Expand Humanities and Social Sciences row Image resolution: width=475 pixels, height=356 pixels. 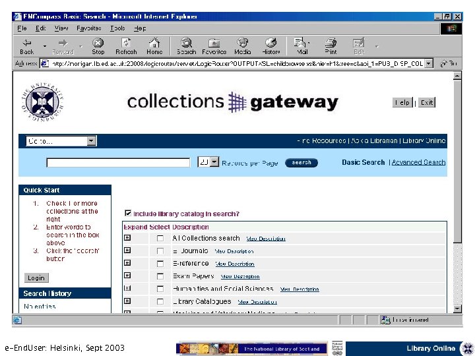pyautogui.click(x=127, y=288)
